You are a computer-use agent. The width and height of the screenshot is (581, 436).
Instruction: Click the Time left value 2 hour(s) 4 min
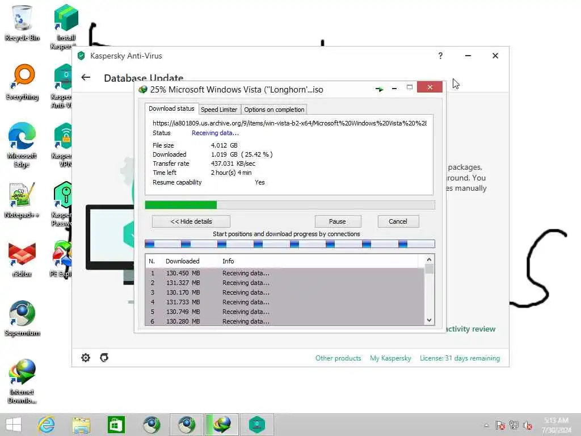(x=231, y=173)
